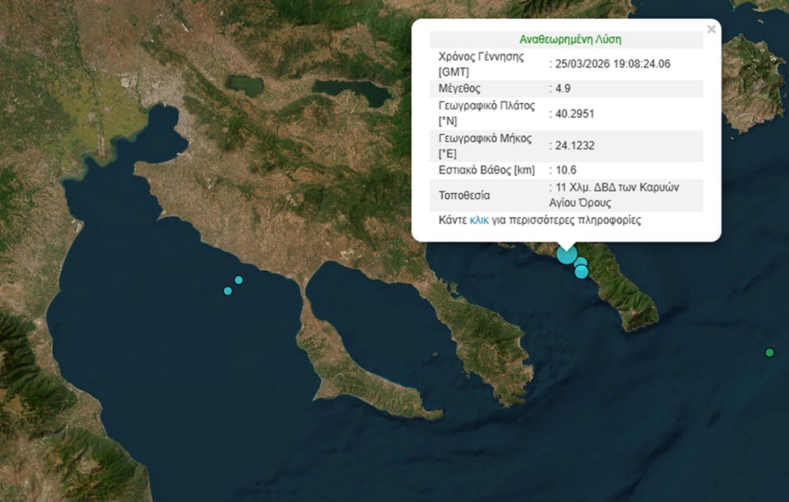Click the green earthquake marker near the right edge
This screenshot has height=502, width=789.
tap(770, 352)
